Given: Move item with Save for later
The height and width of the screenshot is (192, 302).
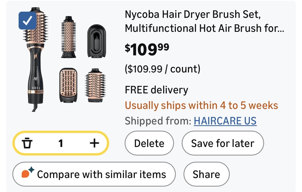Looking at the screenshot, I should pyautogui.click(x=222, y=143).
